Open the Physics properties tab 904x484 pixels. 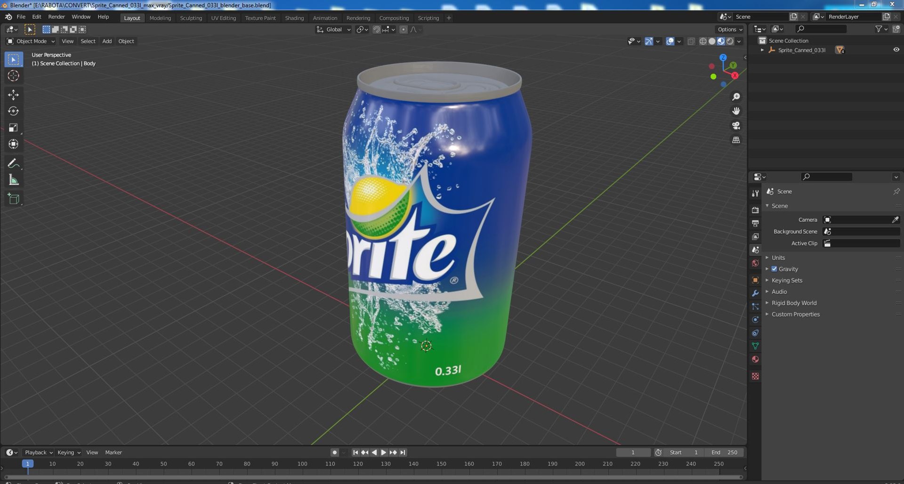point(755,320)
